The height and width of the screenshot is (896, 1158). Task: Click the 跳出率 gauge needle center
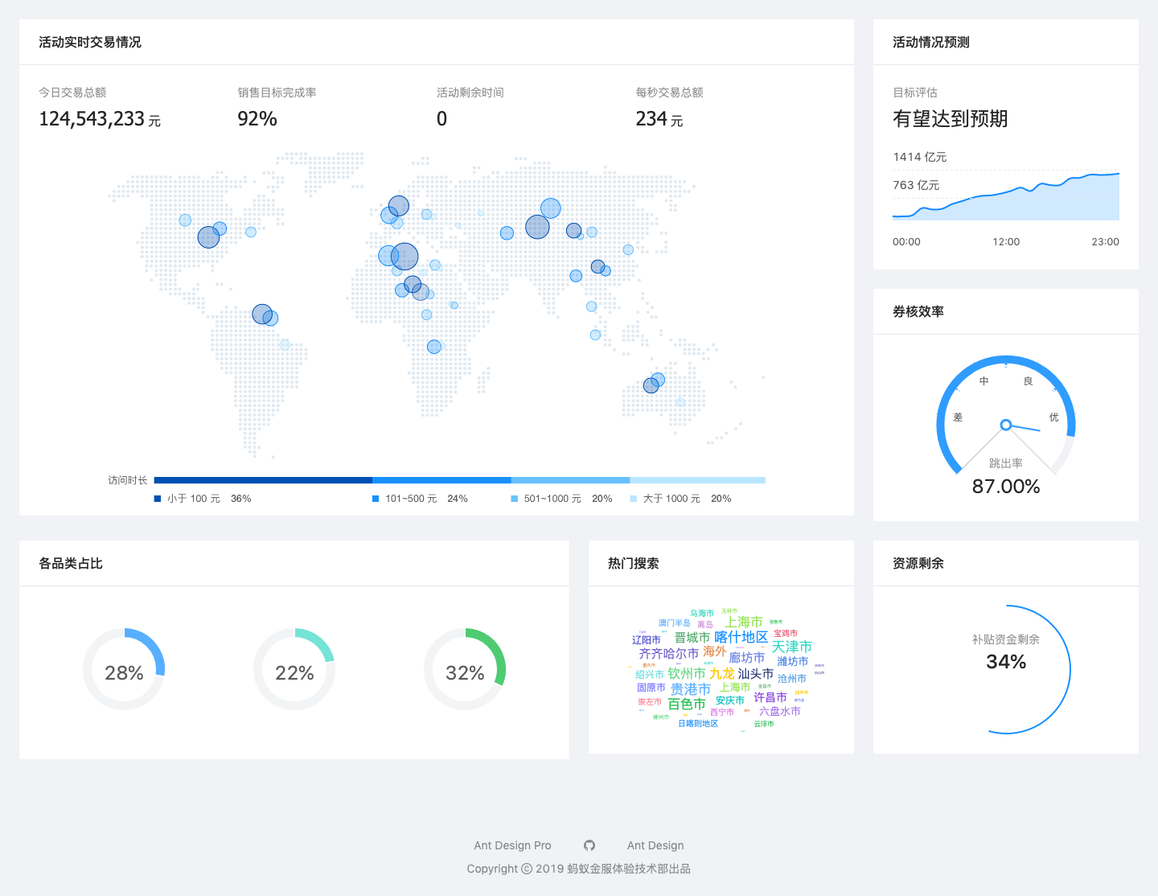(1005, 425)
